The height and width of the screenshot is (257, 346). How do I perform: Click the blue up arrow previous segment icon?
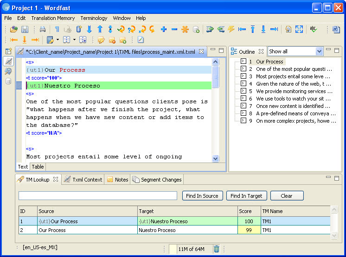point(100,29)
